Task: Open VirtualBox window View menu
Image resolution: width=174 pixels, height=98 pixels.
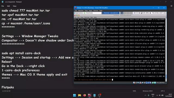Action: coord(86,11)
